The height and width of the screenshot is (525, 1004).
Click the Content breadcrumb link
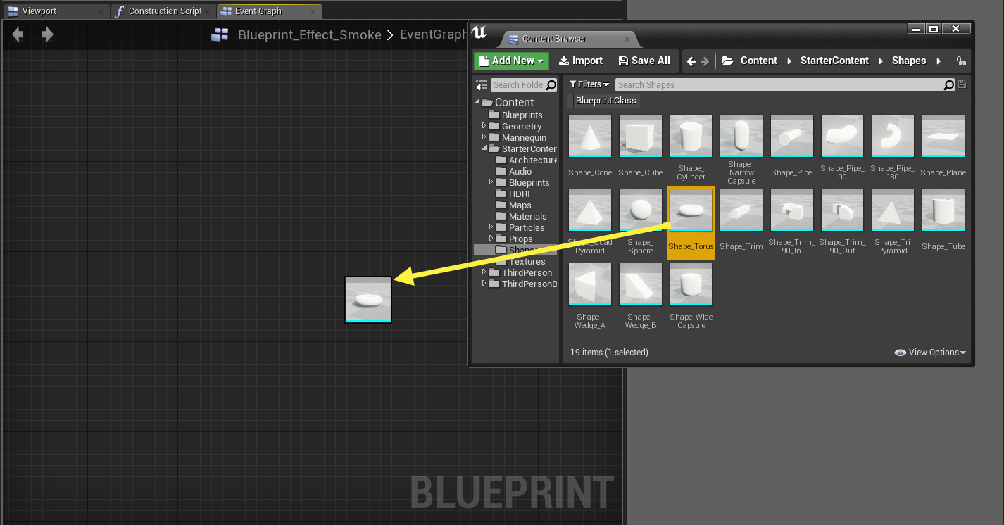click(x=759, y=61)
